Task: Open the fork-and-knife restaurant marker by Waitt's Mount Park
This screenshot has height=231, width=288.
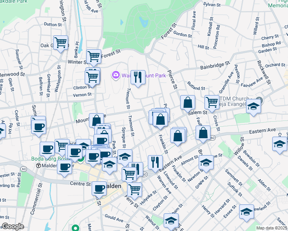Action: point(138,78)
